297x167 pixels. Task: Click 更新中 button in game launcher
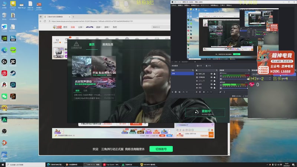205,112
